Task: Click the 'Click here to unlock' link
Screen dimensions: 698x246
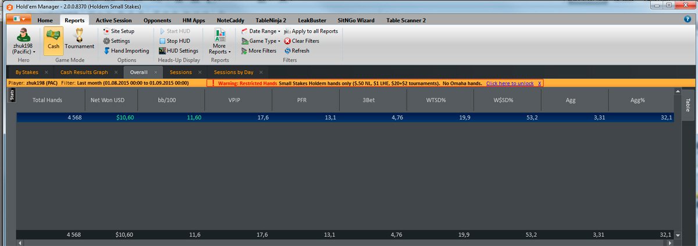Action: click(510, 84)
